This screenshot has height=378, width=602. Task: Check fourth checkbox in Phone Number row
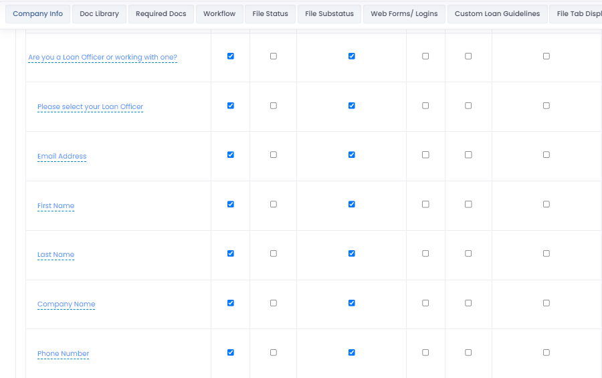tap(425, 353)
